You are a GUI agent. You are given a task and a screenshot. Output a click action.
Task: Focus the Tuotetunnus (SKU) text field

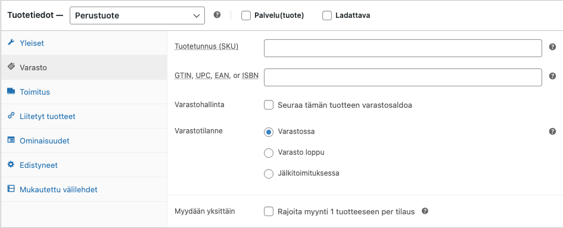coord(403,48)
